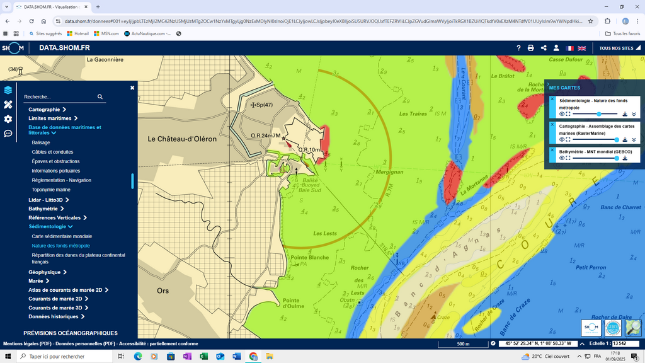Expand details of Cartographie RasterMarine card
This screenshot has height=363, width=645.
pyautogui.click(x=634, y=139)
